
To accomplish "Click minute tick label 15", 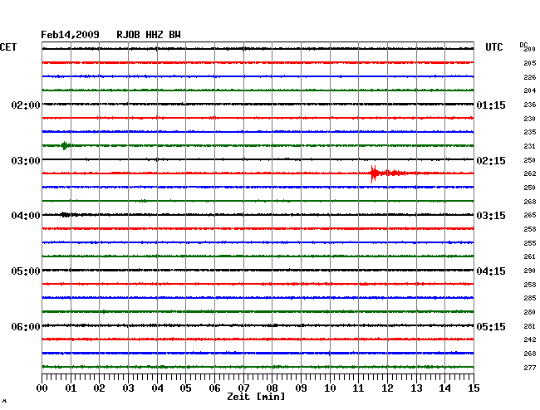I will tap(474, 388).
